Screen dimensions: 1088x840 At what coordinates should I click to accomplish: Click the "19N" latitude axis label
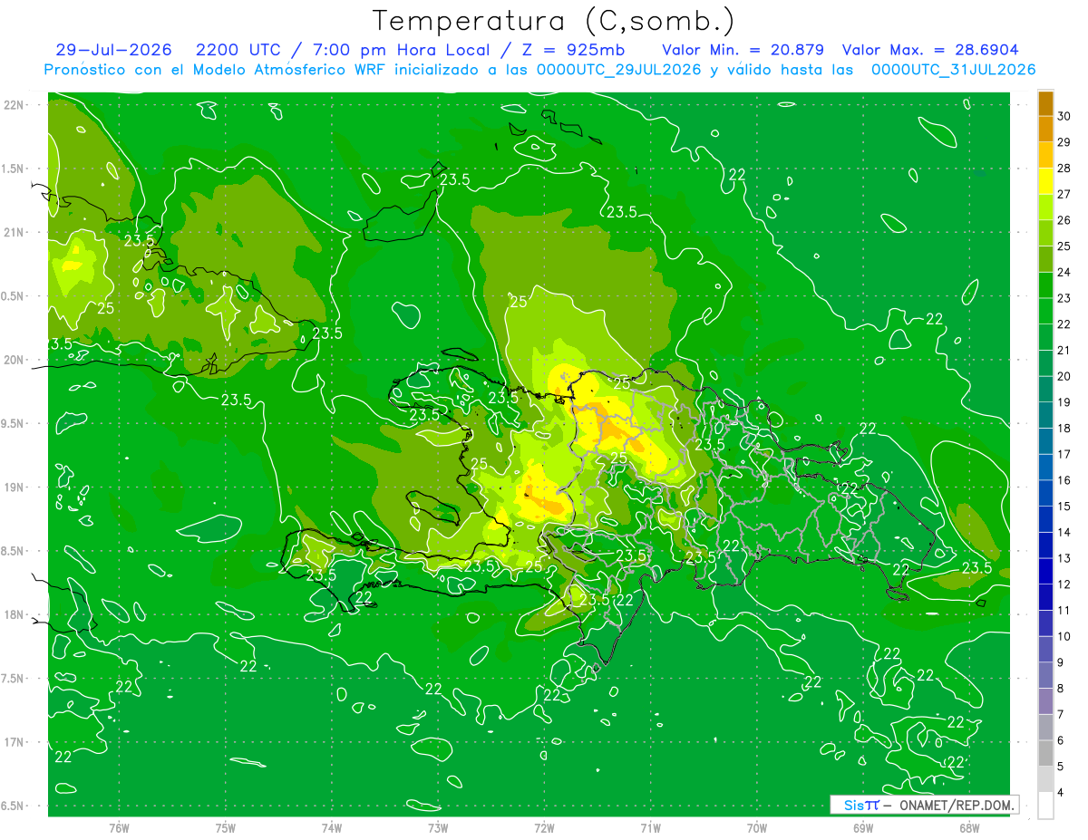14,487
